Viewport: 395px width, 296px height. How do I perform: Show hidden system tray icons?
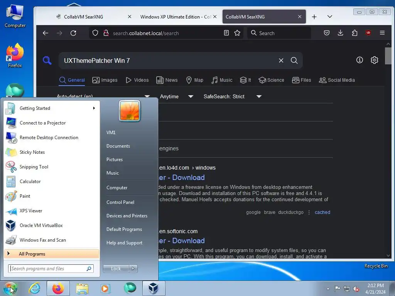328,289
